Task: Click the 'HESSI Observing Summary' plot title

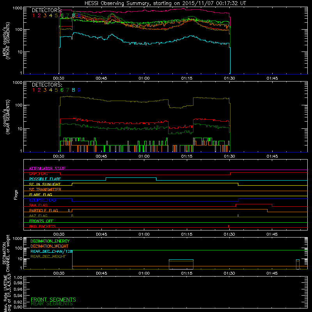Action: click(165, 4)
